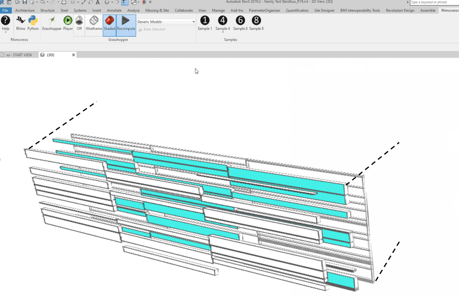Activate the {3D} view tab
The image size is (459, 297).
click(x=51, y=55)
